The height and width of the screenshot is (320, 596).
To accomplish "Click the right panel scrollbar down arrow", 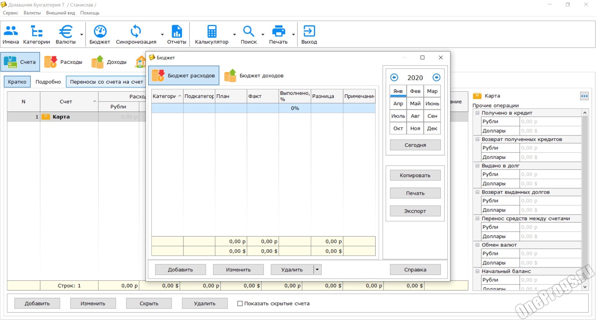I will tap(585, 287).
